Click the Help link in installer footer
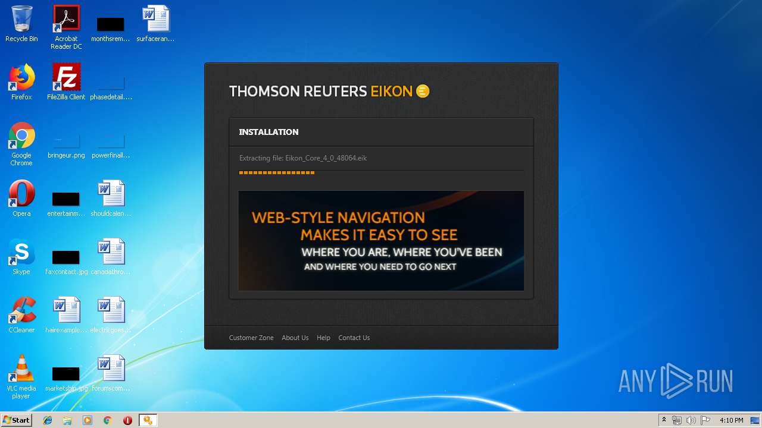 (x=323, y=338)
